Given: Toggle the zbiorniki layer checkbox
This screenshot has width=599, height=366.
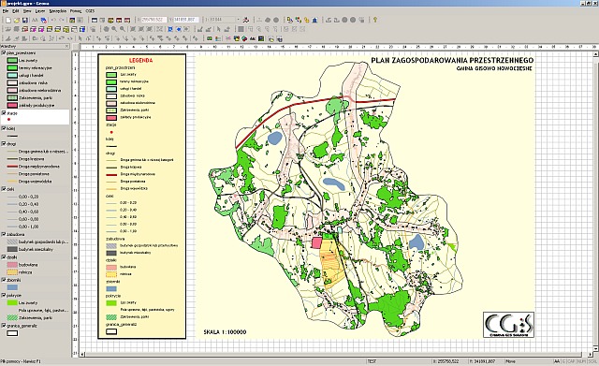Looking at the screenshot, I should tap(4, 280).
